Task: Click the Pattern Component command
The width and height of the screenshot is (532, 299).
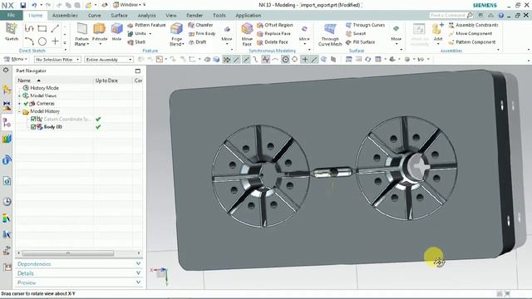Action: click(472, 42)
